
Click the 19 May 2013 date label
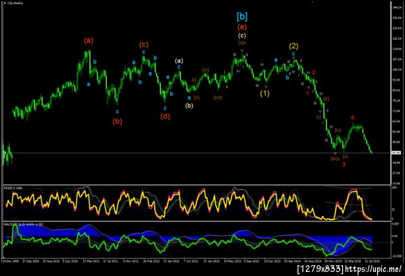232,261
